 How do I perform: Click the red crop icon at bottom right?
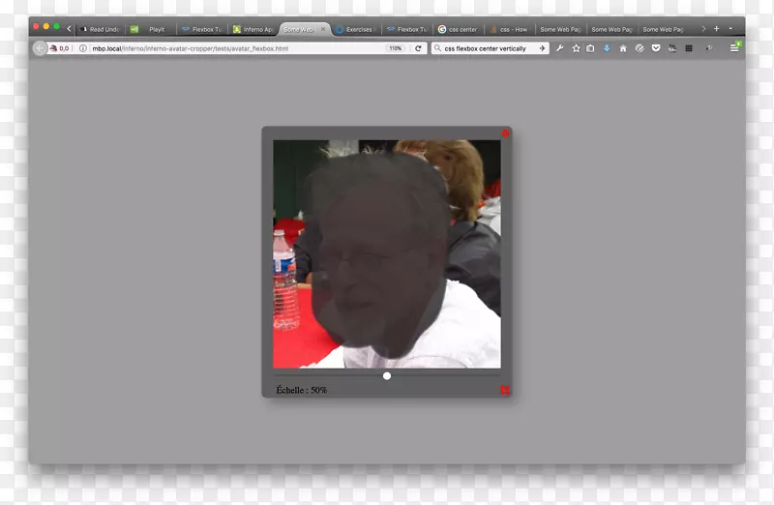(x=504, y=390)
